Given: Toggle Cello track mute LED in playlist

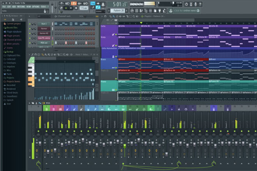Looking at the screenshot, I should [116, 34].
